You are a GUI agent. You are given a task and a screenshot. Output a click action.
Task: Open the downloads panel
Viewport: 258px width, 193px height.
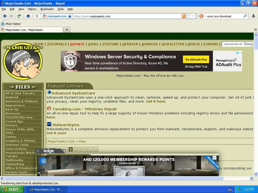click(253, 16)
